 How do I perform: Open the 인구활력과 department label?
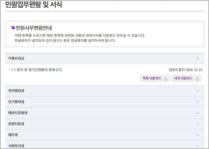pos(16,102)
